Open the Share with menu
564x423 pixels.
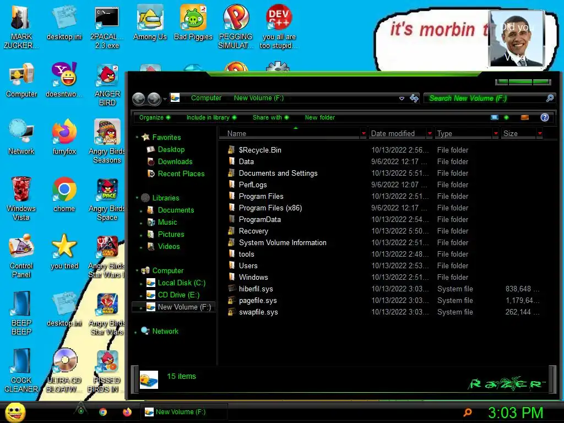click(x=270, y=117)
